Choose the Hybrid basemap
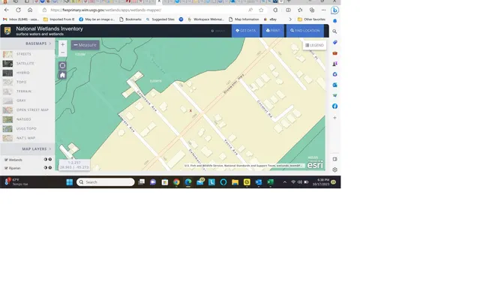This screenshot has height=306, width=480. 8,73
